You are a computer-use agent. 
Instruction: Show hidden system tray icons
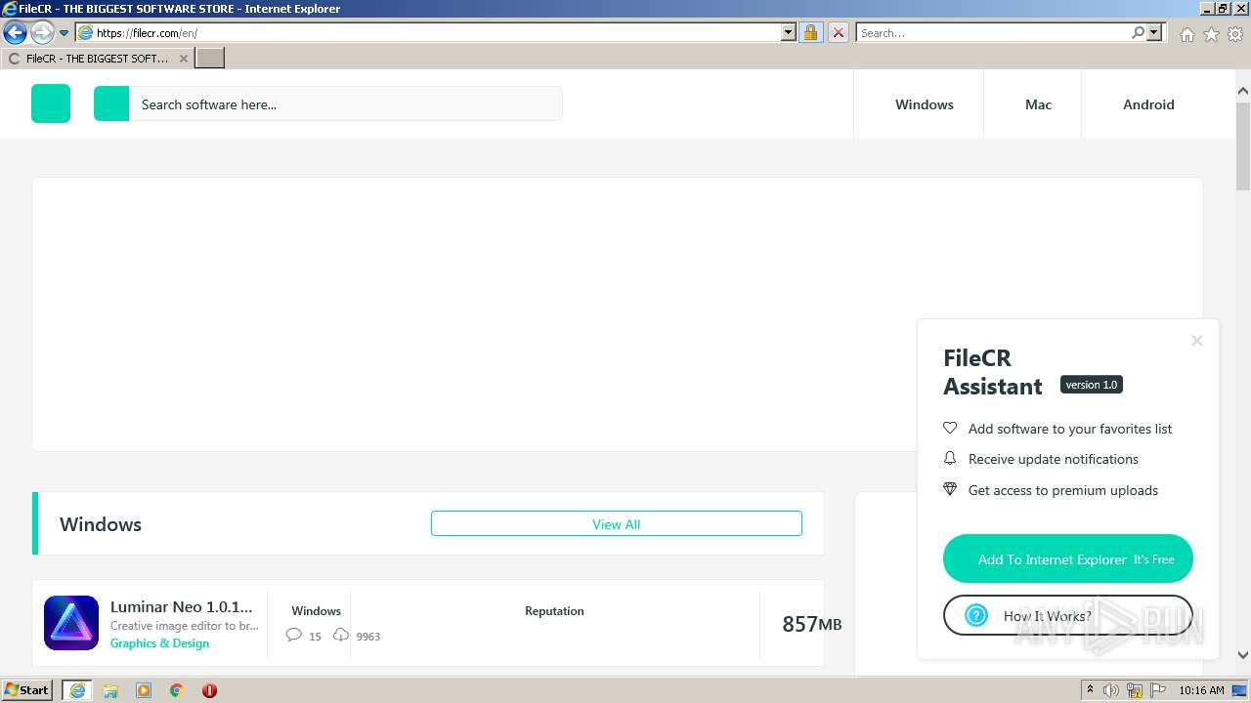click(1090, 689)
